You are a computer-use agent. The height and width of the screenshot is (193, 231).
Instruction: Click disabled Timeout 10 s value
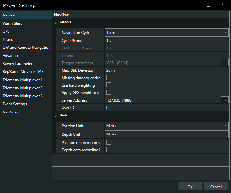(x=167, y=56)
